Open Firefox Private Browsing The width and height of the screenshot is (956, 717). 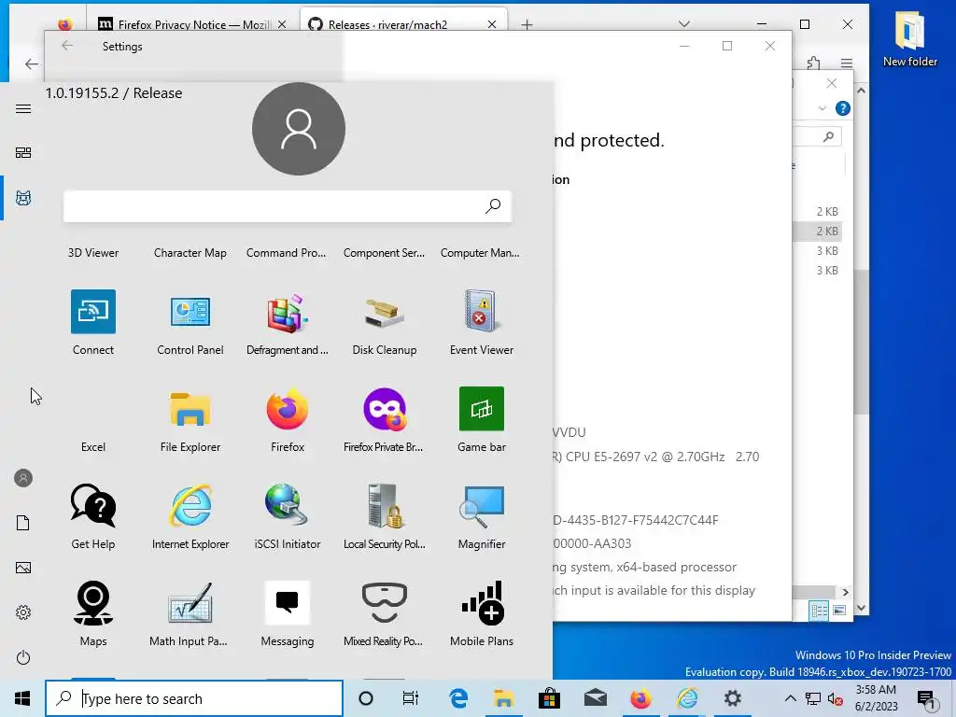point(384,419)
